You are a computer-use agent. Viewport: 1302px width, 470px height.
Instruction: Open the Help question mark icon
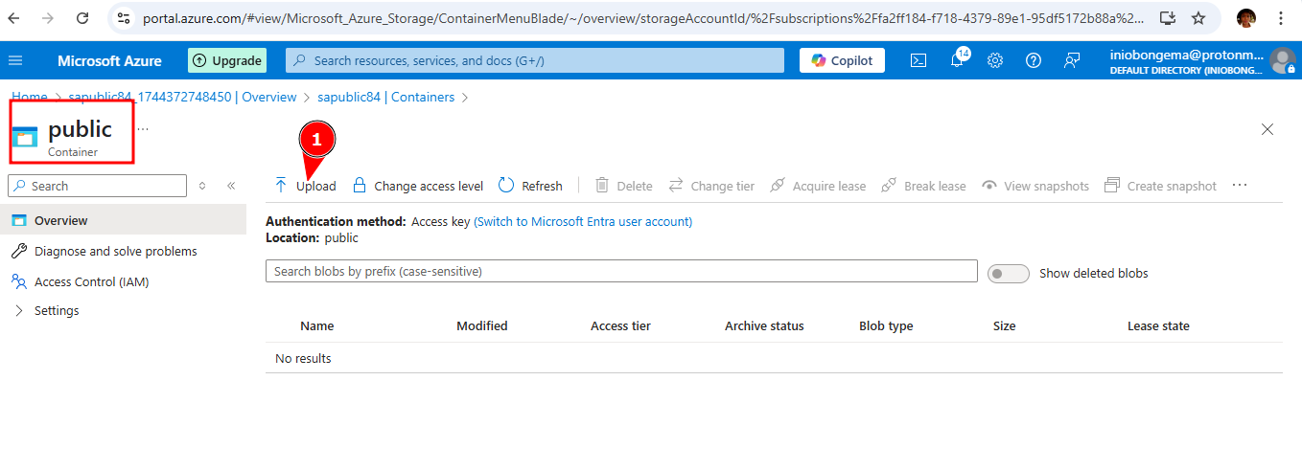pyautogui.click(x=1034, y=60)
